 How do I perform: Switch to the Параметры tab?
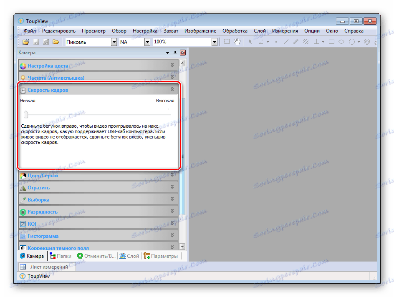161,256
